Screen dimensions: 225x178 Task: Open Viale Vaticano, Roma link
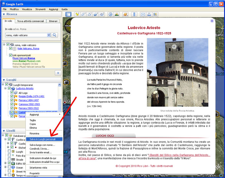28,48
